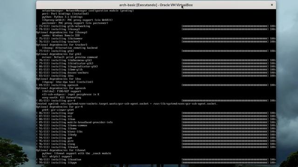Click the line installing tracker3

pos(58,42)
